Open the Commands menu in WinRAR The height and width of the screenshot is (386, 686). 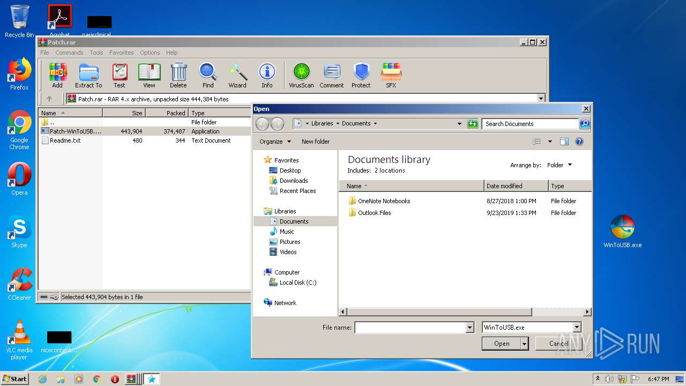(x=69, y=53)
